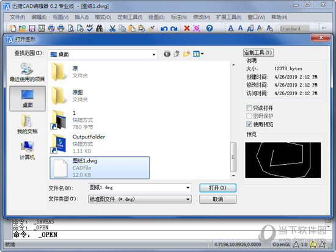Expand the 文件类型 dropdown
Screen dimensions: 336x252
point(188,200)
